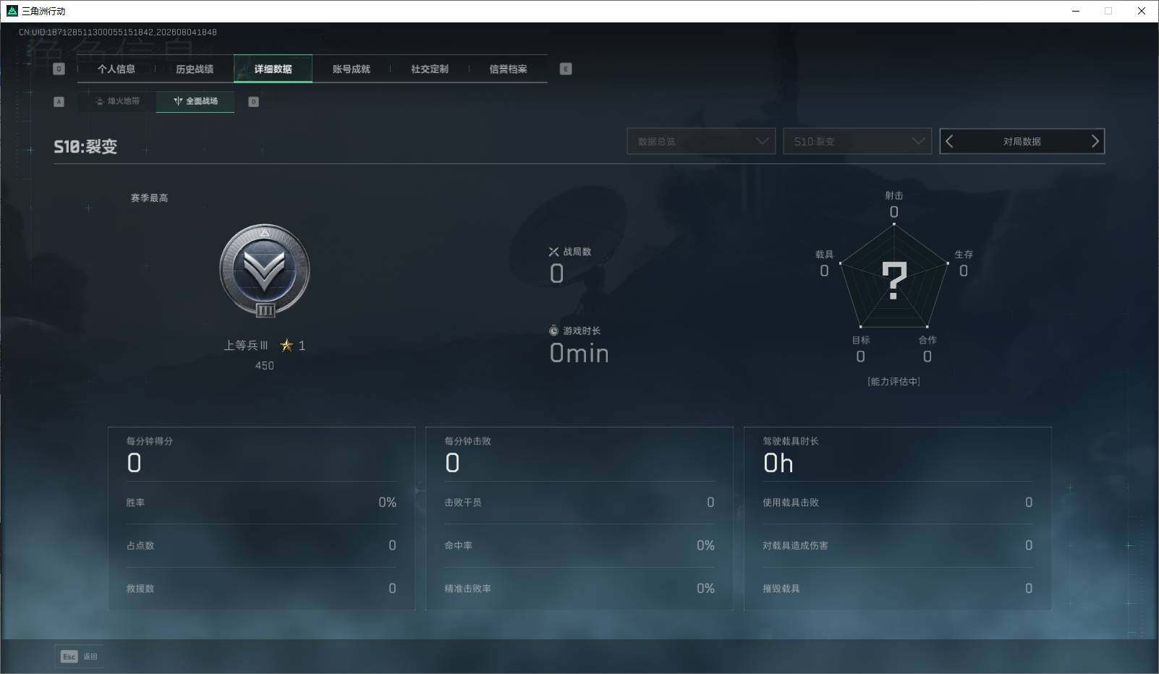Viewport: 1159px width, 674px height.
Task: Click the 胜率 row
Action: pyautogui.click(x=261, y=503)
